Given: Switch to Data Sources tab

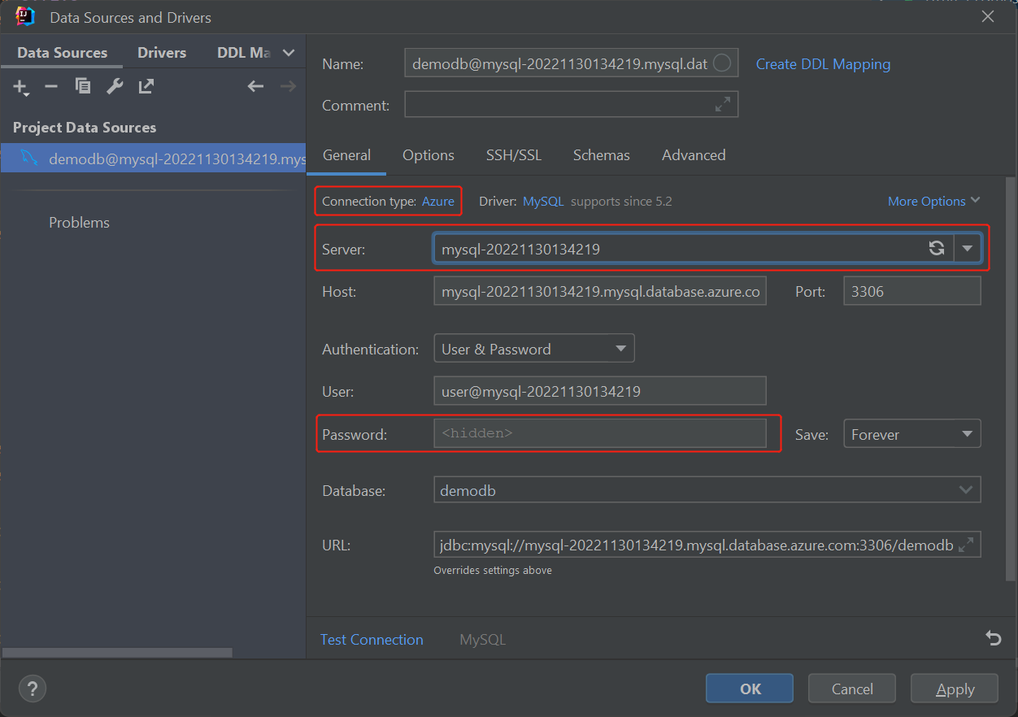Looking at the screenshot, I should (62, 53).
